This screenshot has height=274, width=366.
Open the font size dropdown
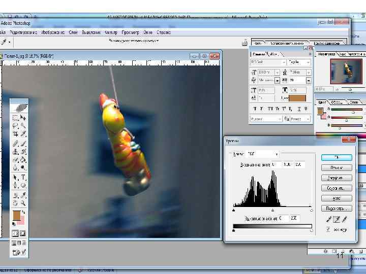pyautogui.click(x=277, y=73)
